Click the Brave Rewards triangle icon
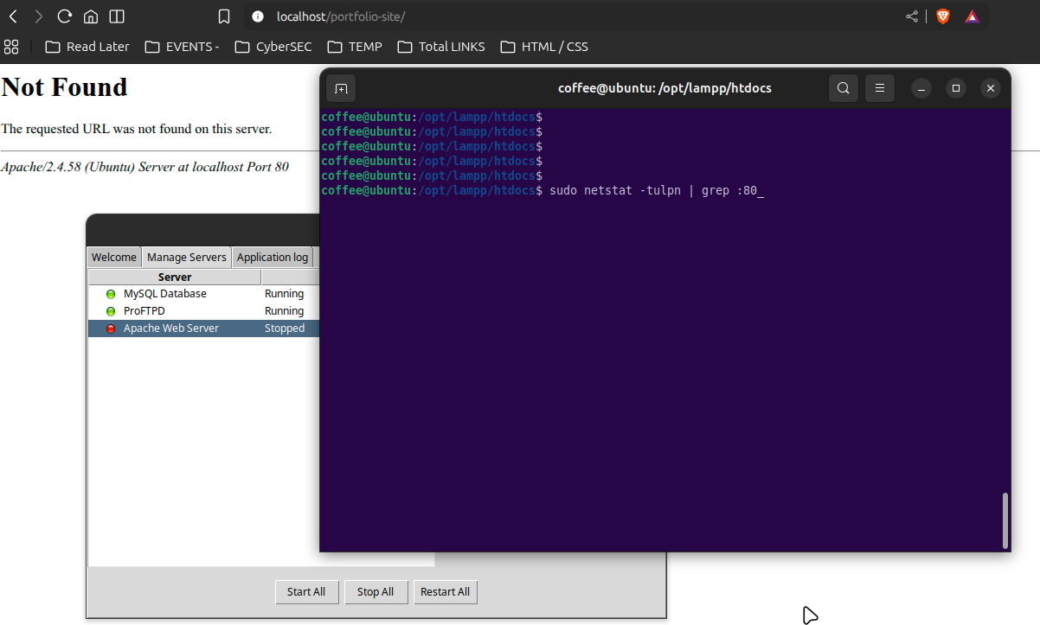 click(972, 16)
